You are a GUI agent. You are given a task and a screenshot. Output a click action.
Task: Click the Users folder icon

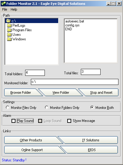(x=9, y=35)
